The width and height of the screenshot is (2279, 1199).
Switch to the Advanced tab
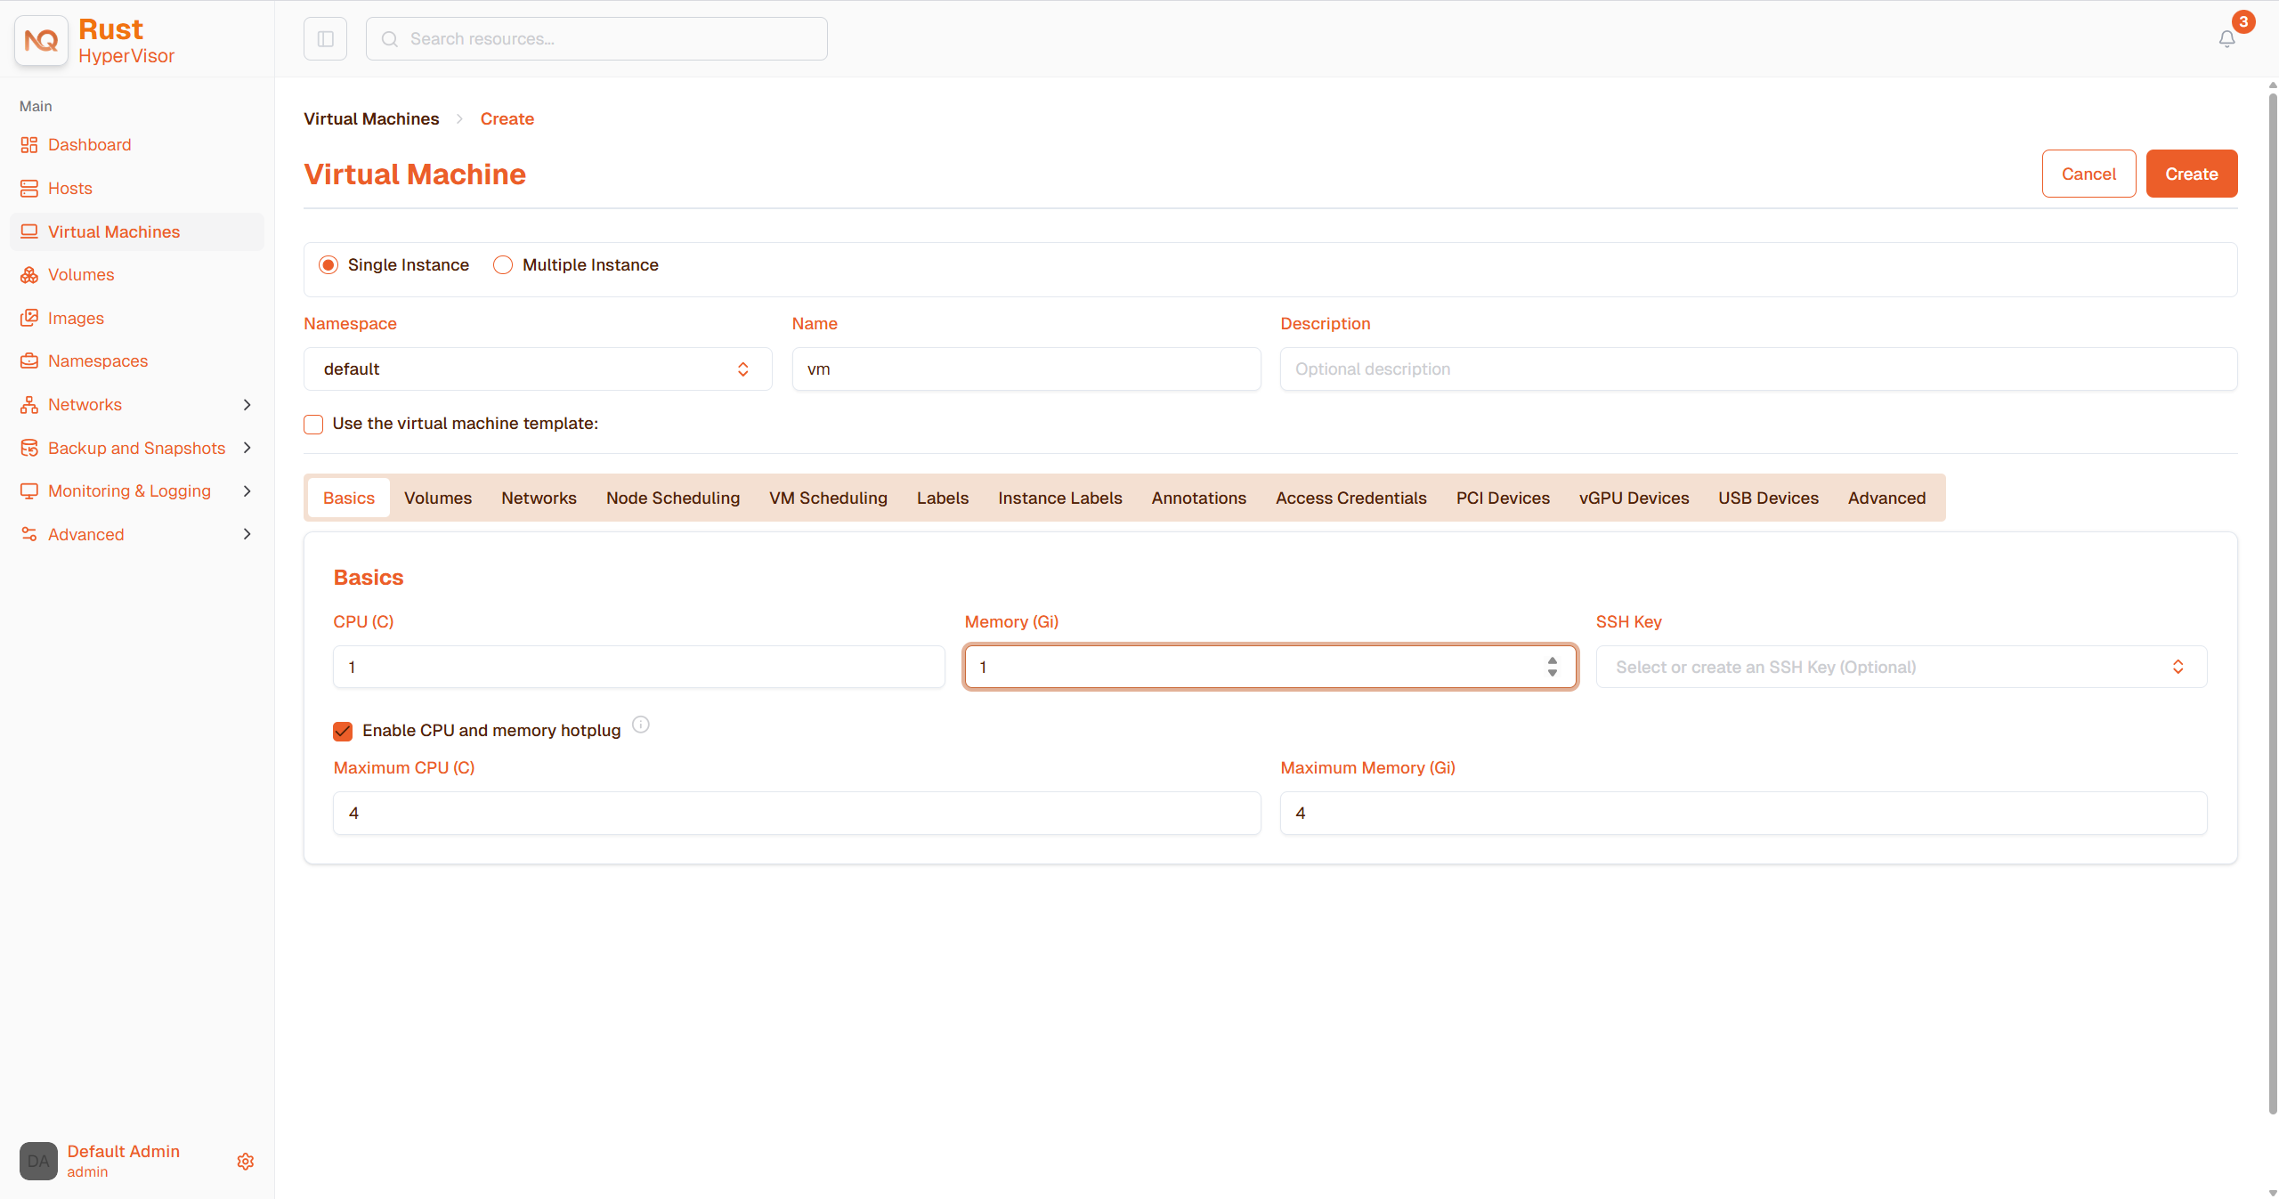(1886, 498)
